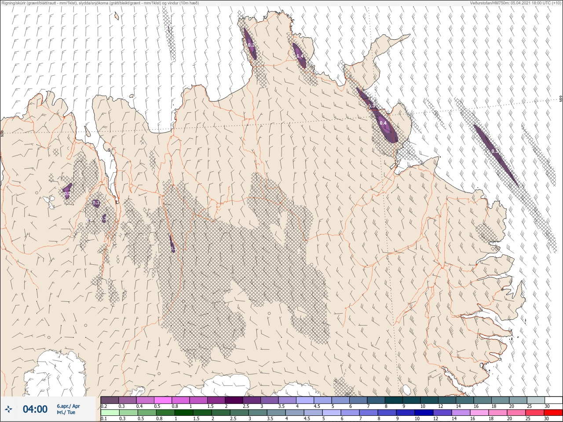Screen dimensions: 563x422
Task: Click the '25' value in the top legend row
Action: [530, 406]
